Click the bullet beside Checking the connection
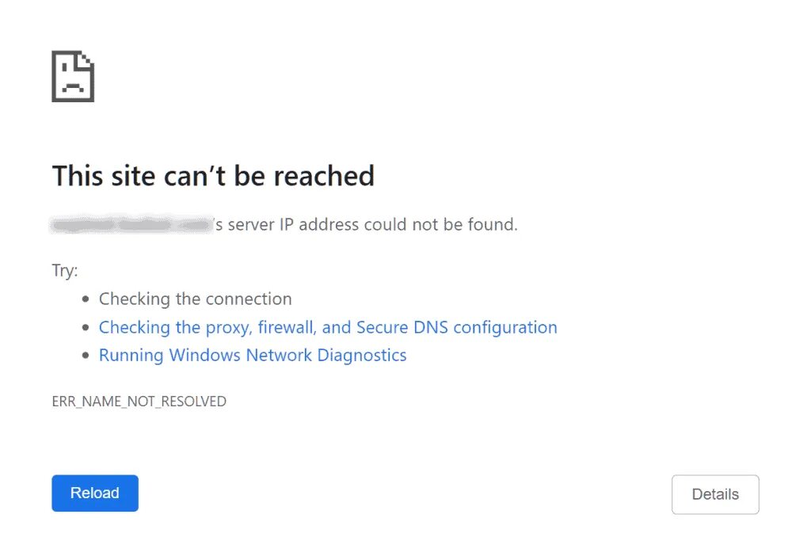This screenshot has height=537, width=811. 86,300
